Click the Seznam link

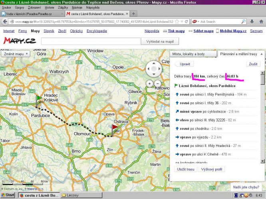(256, 31)
